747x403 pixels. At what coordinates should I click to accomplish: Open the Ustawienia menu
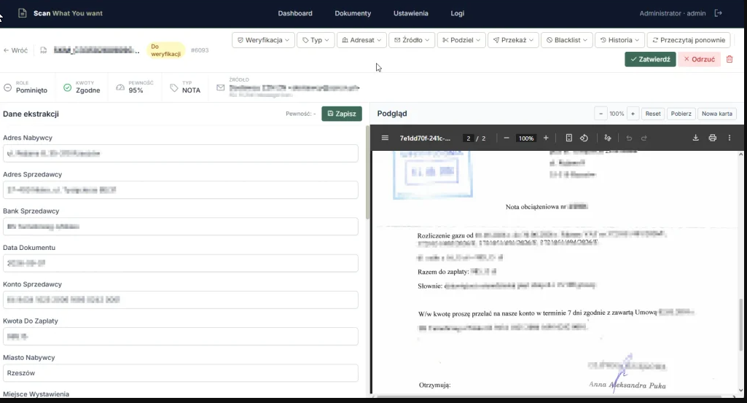[x=410, y=13]
